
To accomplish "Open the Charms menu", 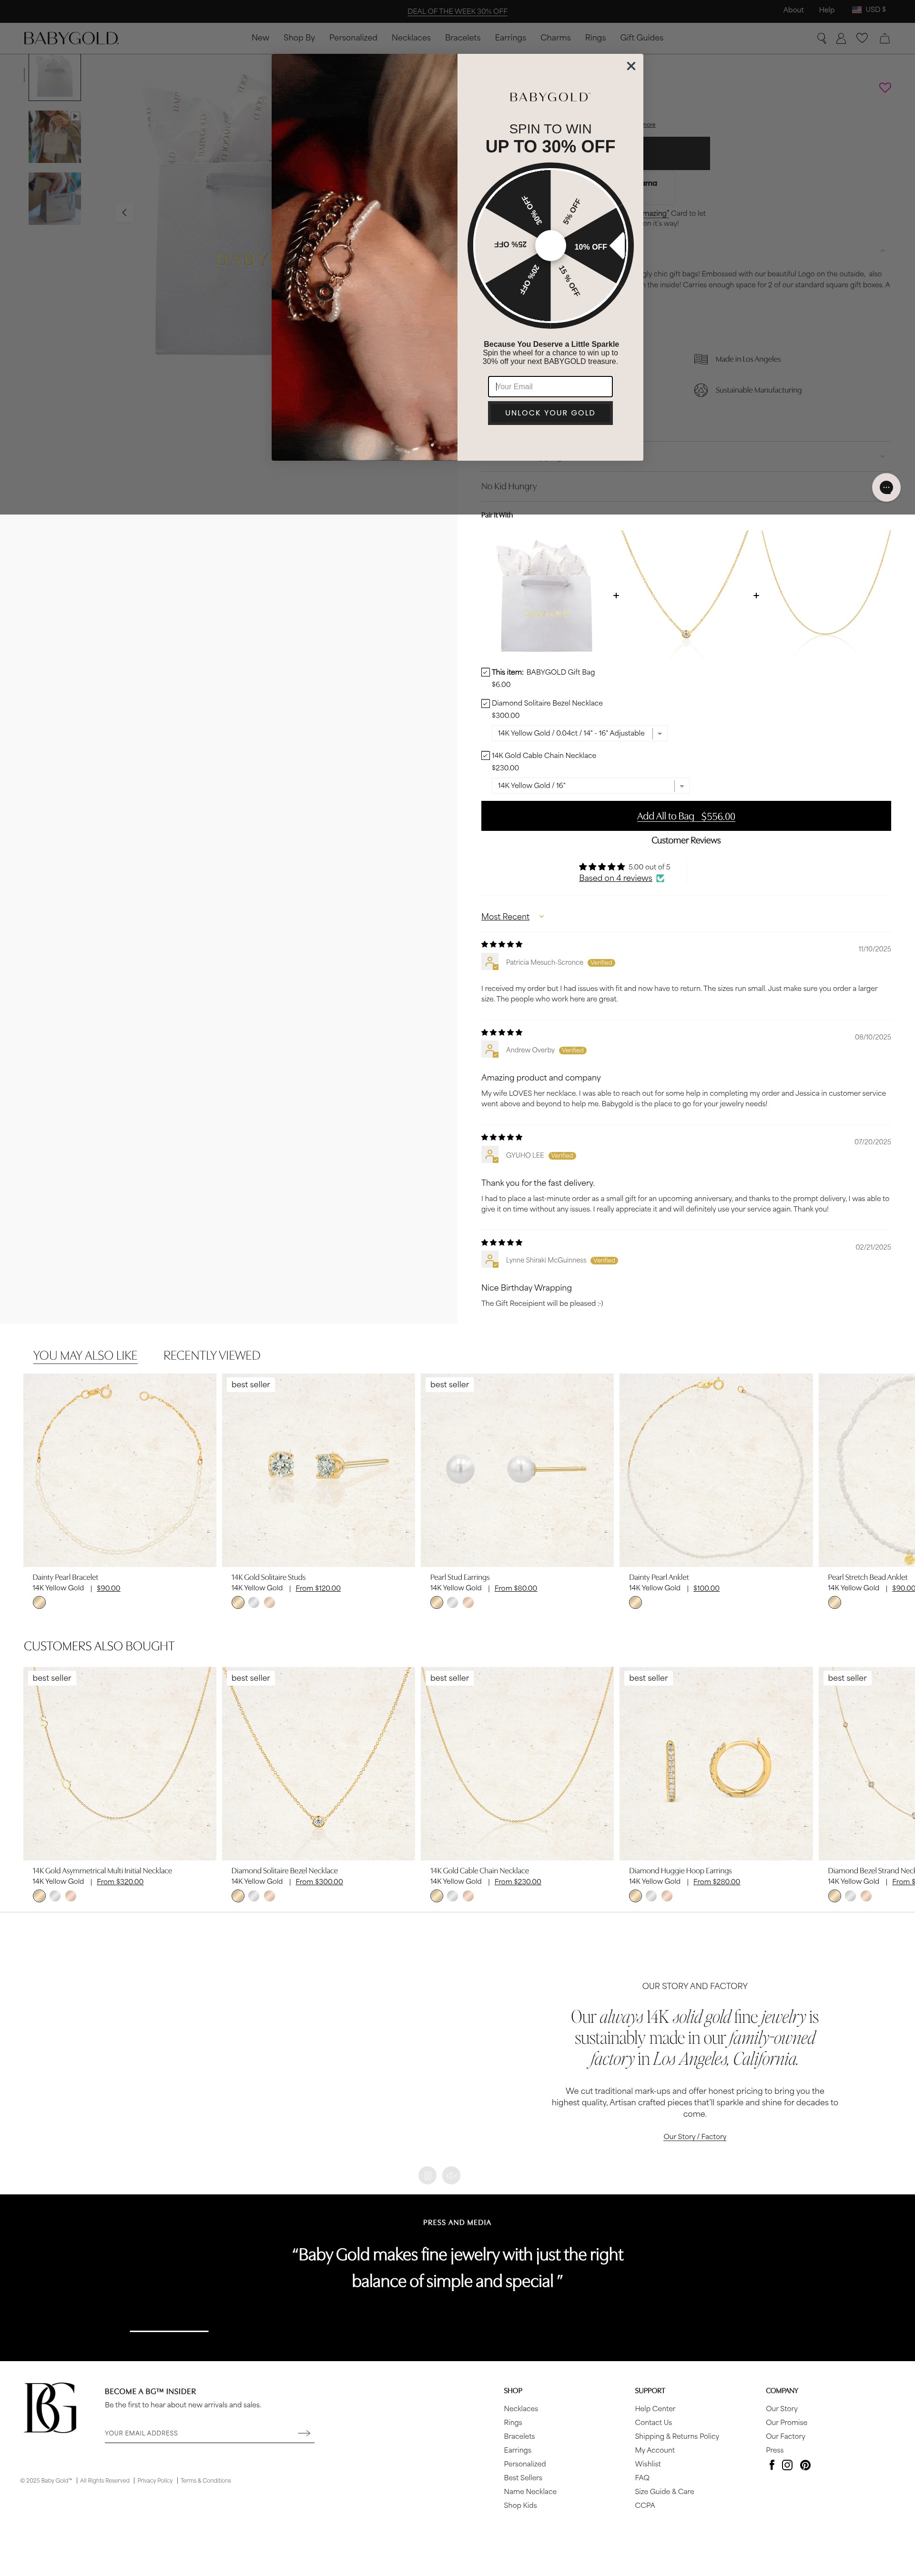I will 555,38.
